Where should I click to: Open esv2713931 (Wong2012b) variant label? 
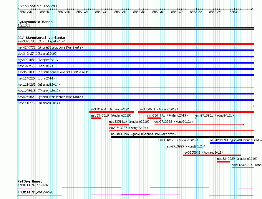pos(215,115)
